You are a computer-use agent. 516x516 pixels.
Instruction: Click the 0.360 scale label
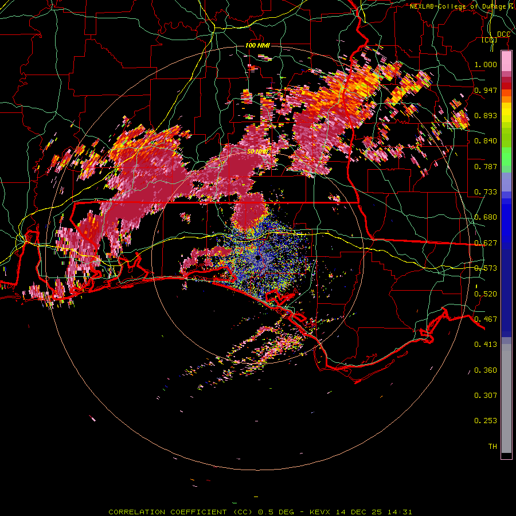pos(486,370)
